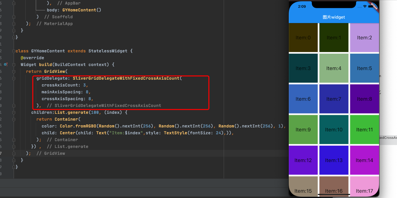397x198 pixels.
Task: Tap the light green tile Item:4
Action: (x=334, y=68)
